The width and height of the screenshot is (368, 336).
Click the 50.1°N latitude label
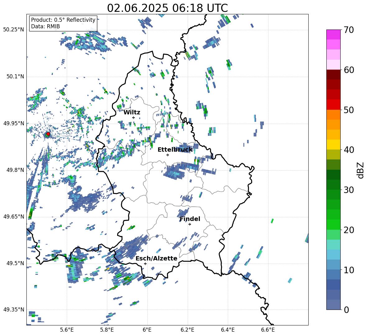15,76
